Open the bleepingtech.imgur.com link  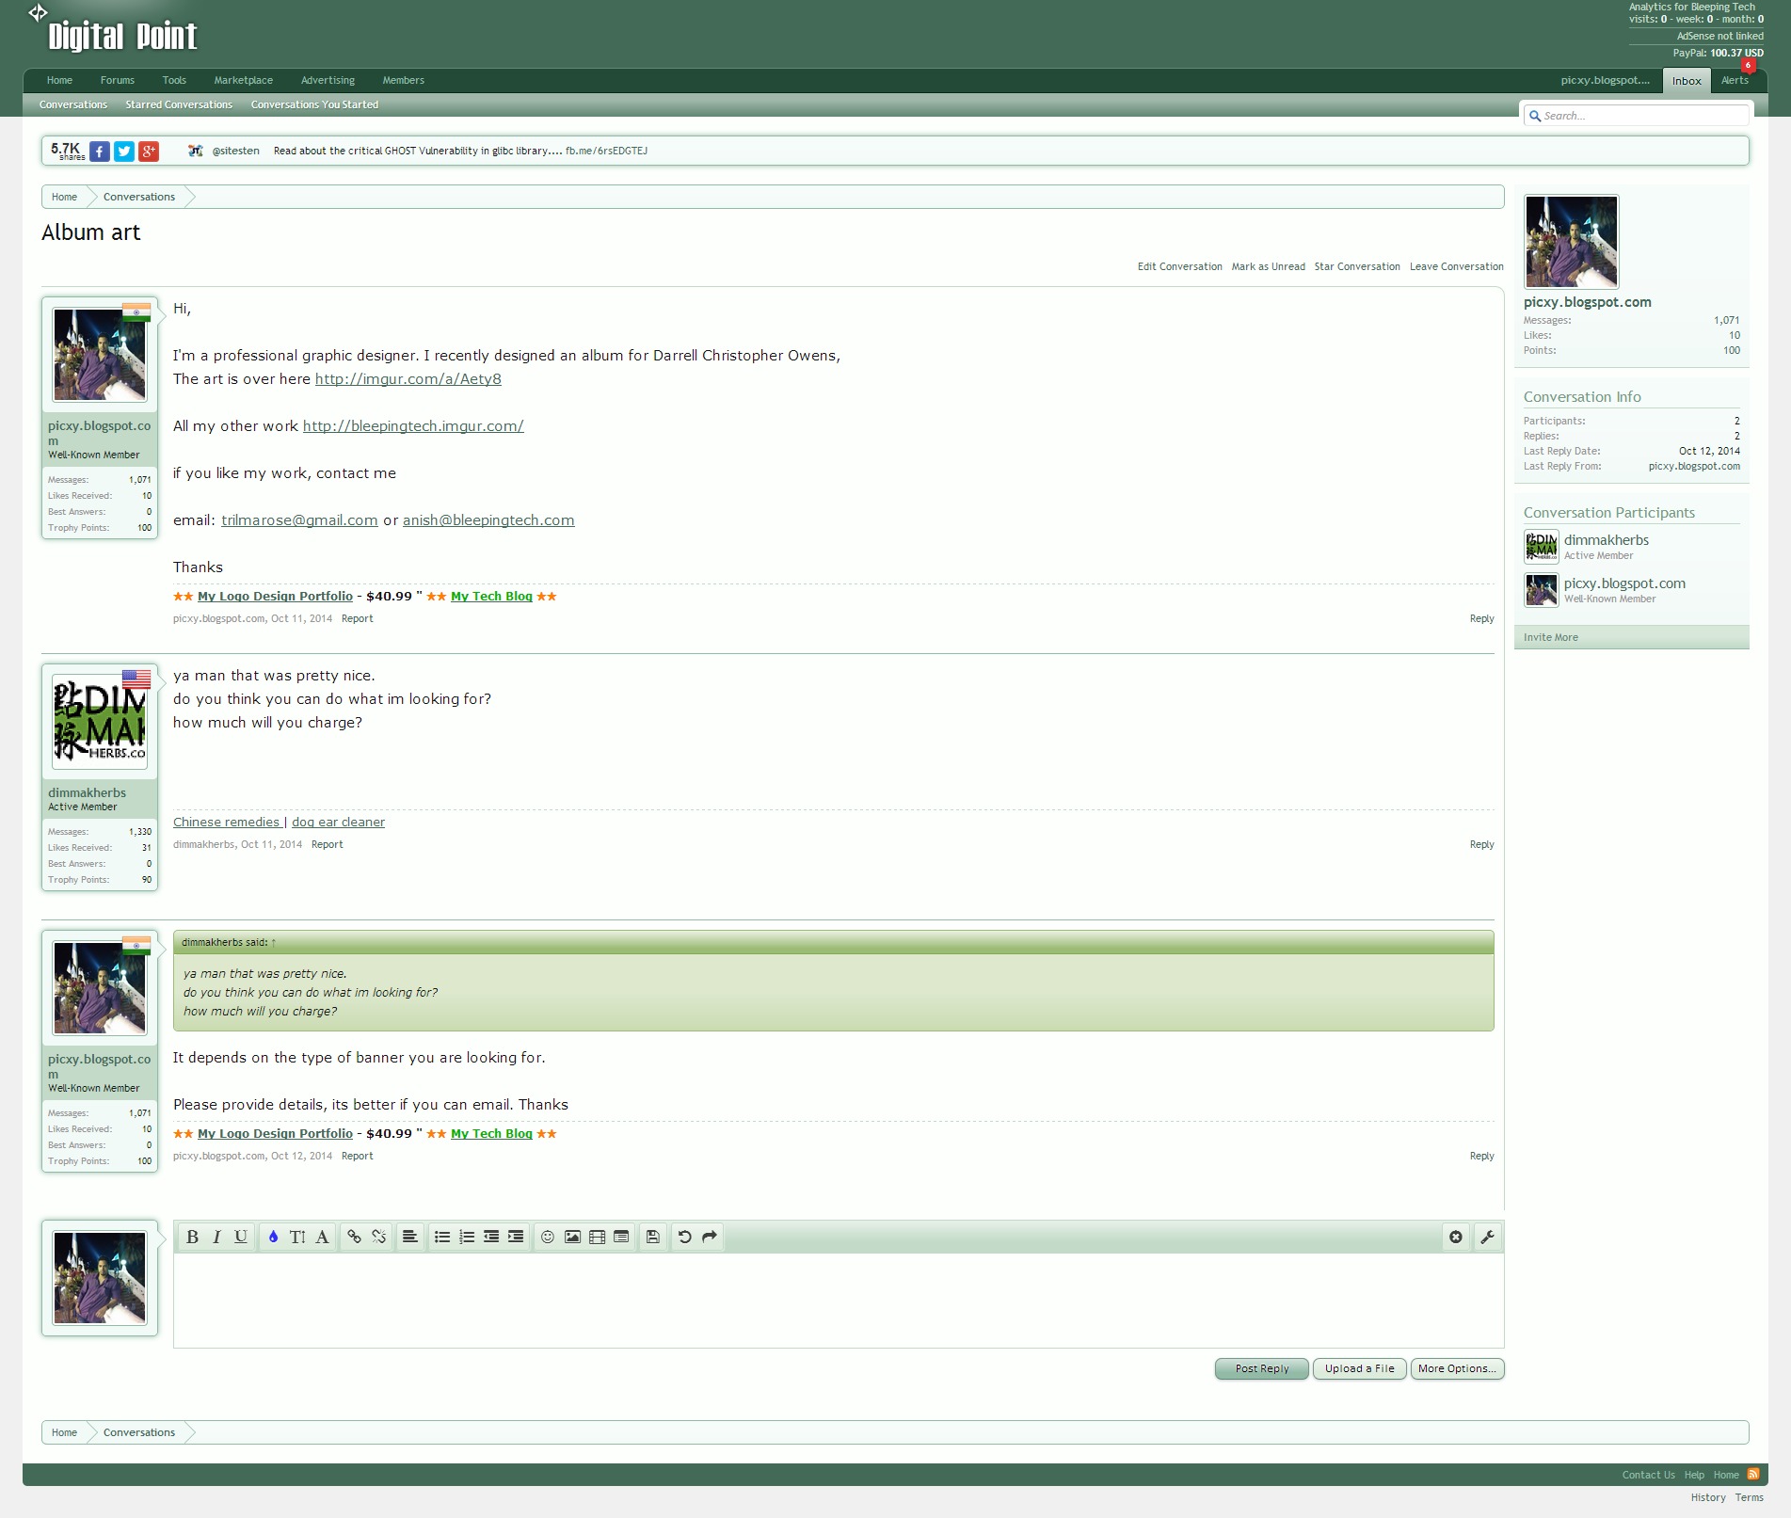point(413,426)
